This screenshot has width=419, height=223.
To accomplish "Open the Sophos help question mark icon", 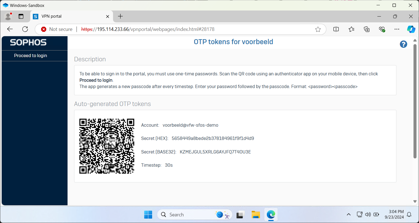I will pos(403,44).
